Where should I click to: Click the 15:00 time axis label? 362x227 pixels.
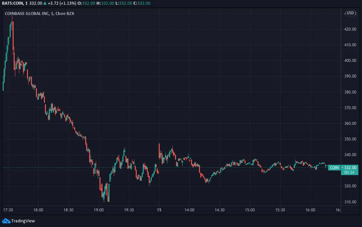[x=250, y=210]
